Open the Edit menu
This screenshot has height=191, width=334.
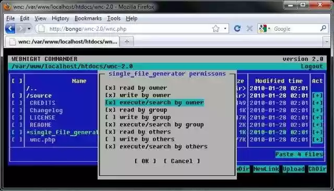coord(25,18)
